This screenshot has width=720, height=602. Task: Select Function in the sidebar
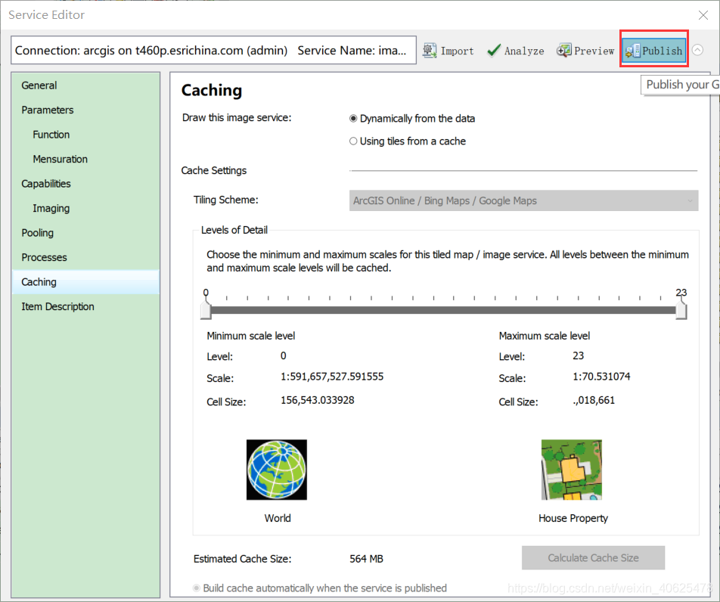(x=85, y=135)
